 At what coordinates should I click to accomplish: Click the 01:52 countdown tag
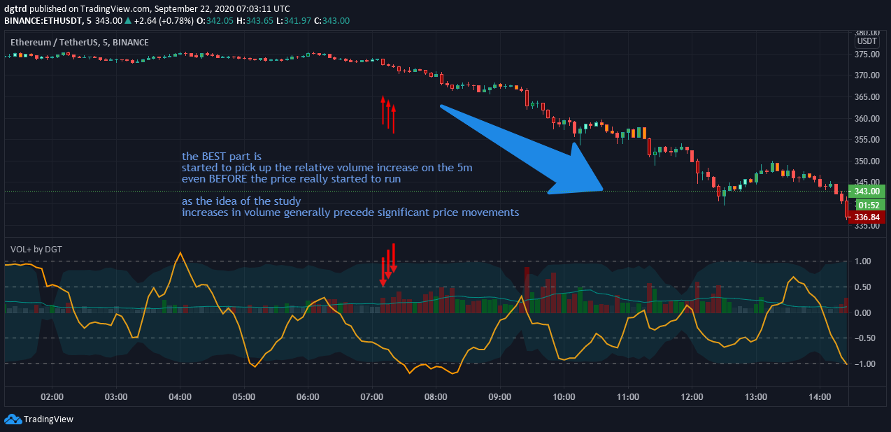click(866, 205)
